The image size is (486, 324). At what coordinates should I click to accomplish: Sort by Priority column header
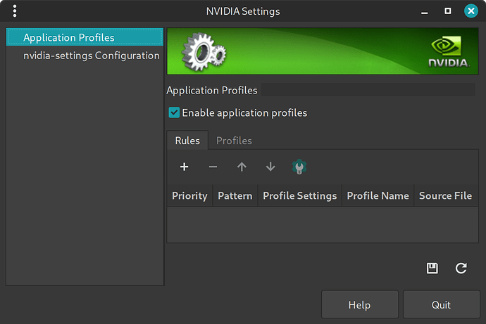(189, 195)
